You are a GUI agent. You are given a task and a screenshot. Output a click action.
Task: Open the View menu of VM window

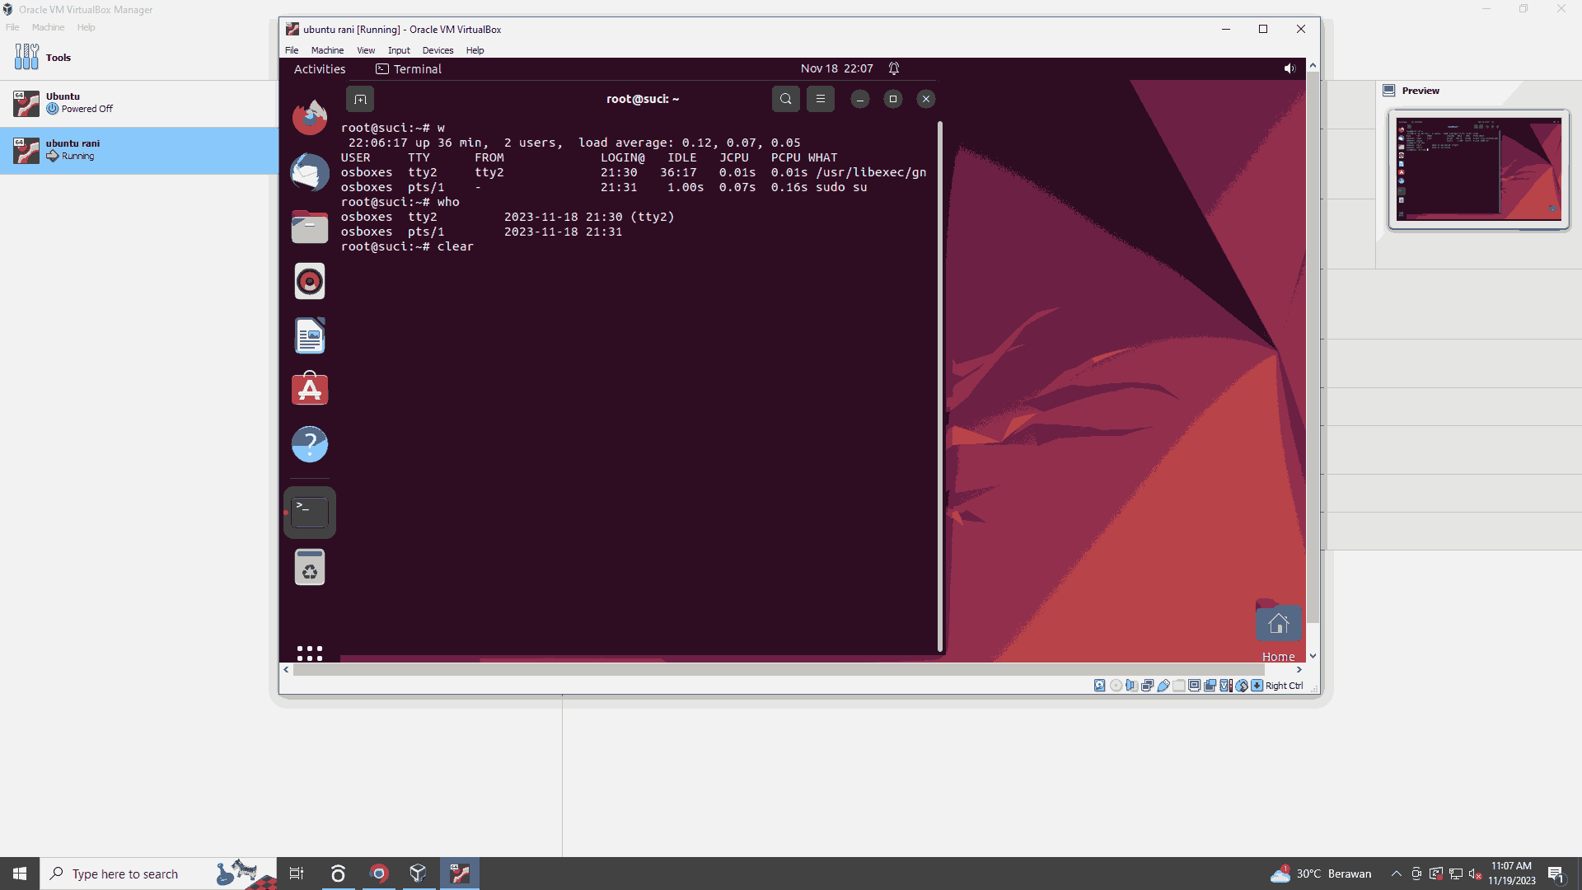[x=366, y=50]
